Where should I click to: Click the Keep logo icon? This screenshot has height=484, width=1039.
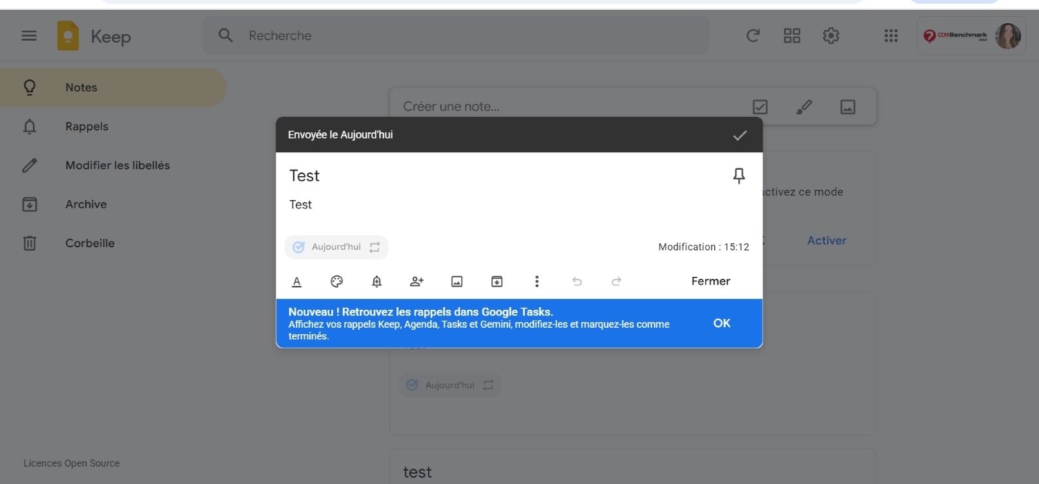point(68,35)
